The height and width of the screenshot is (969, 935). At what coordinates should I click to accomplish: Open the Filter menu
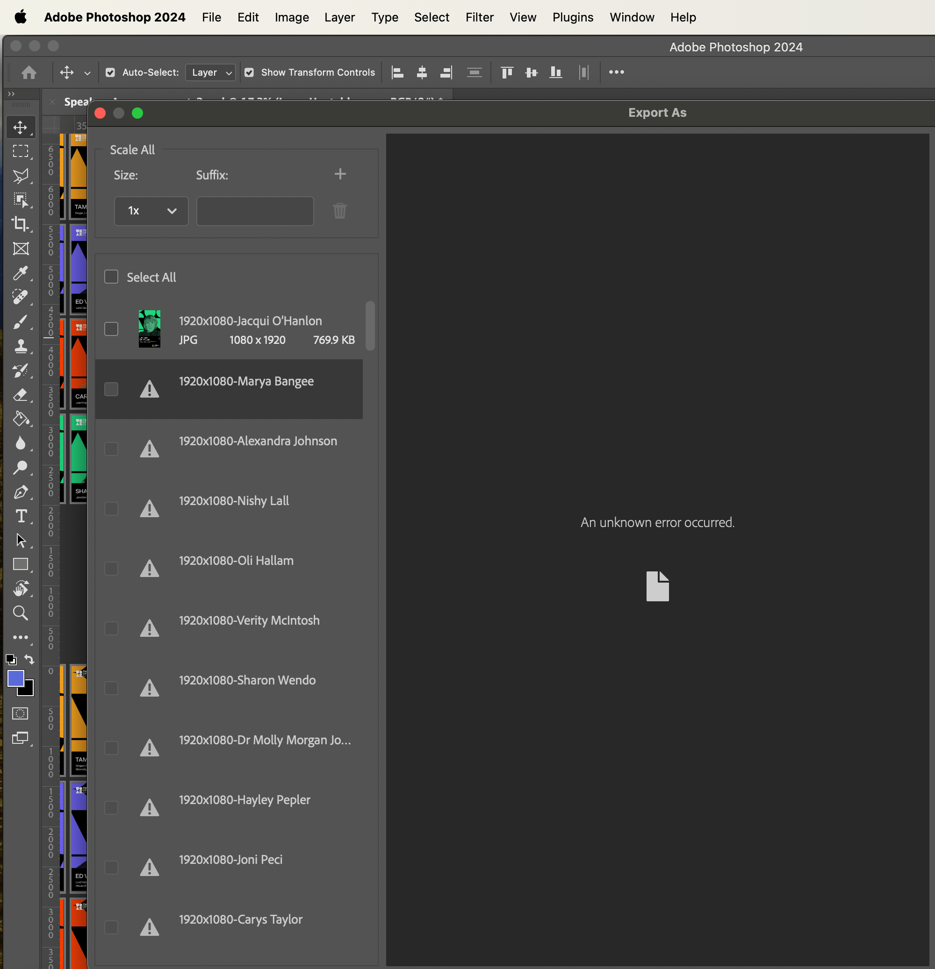tap(479, 17)
